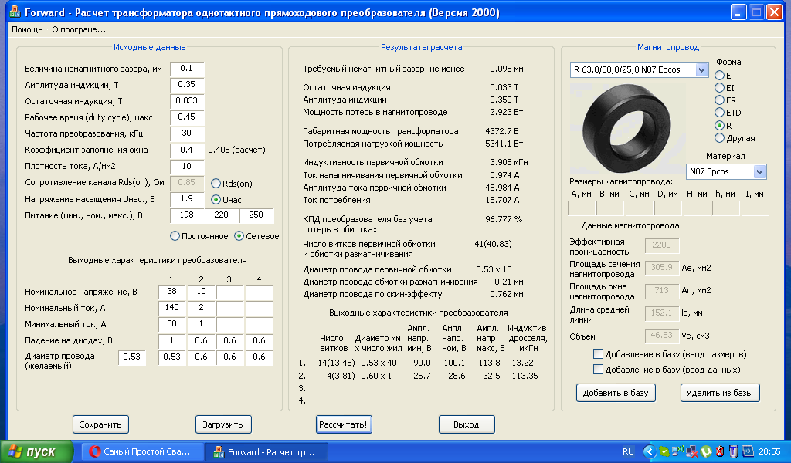Open the N87 Epcos material dropdown
Screen dimensions: 791x463
[x=759, y=172]
